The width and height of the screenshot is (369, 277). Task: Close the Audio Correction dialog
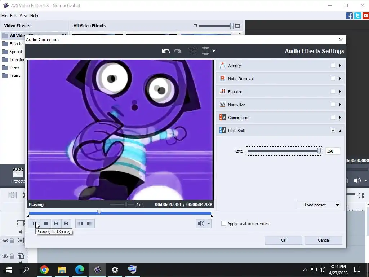coord(341,40)
